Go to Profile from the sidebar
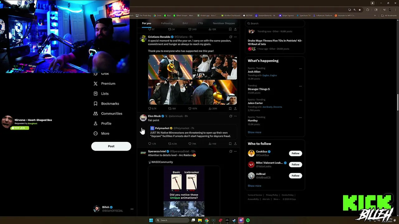This screenshot has height=224, width=399. (x=103, y=124)
